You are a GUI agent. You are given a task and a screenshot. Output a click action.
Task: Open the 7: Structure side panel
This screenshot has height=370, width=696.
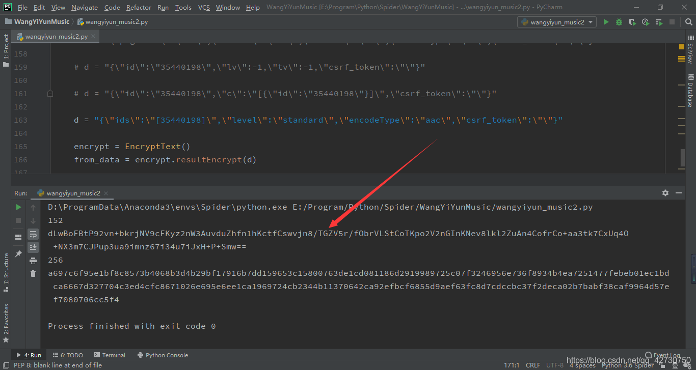6,272
